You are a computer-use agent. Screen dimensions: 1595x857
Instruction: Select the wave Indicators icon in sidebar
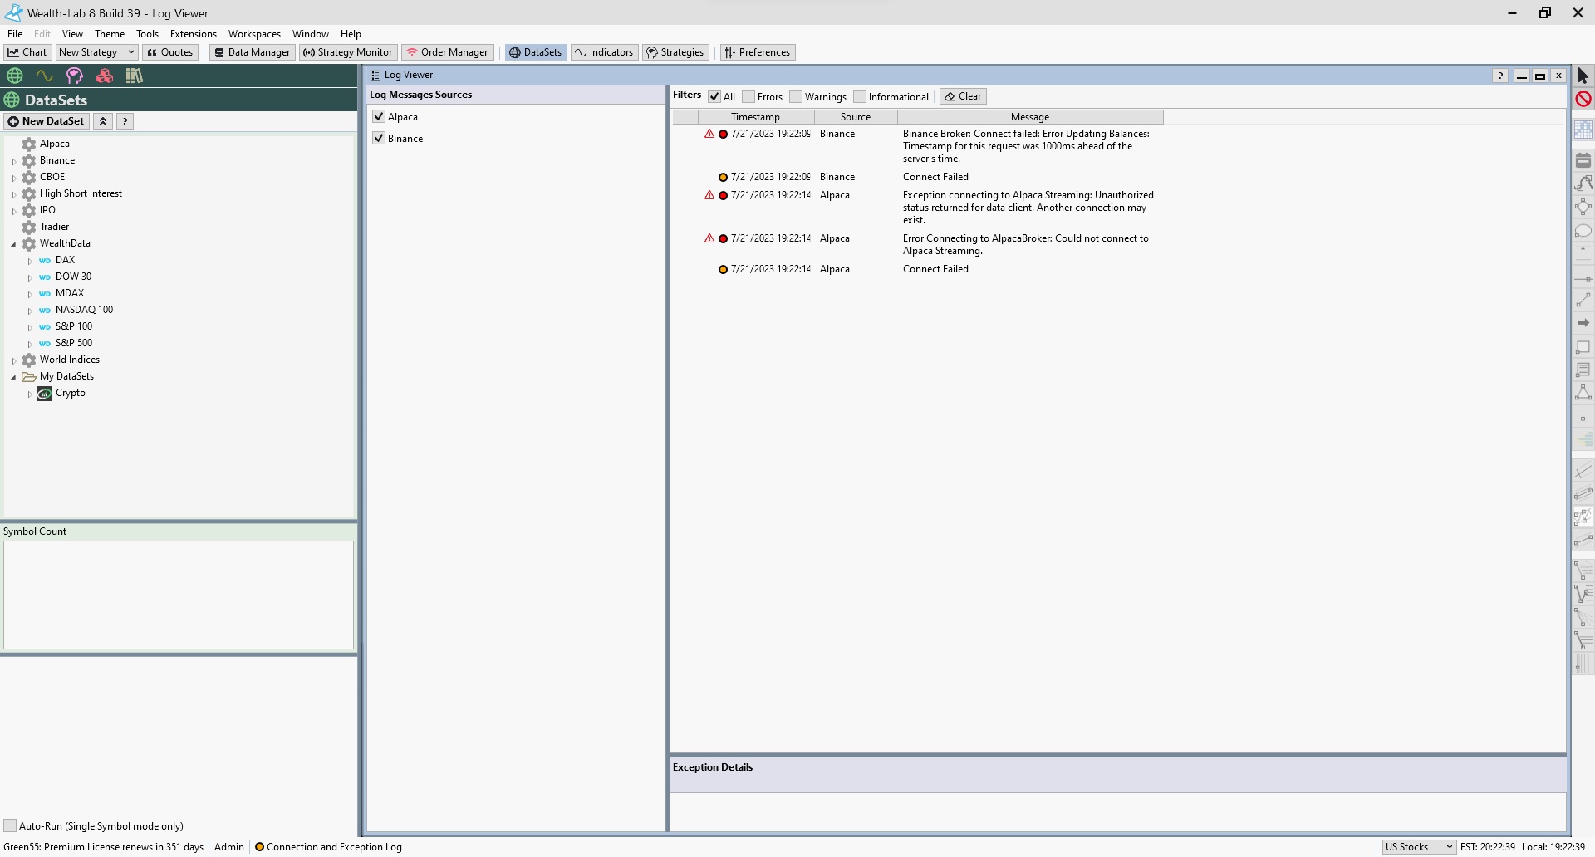tap(45, 76)
